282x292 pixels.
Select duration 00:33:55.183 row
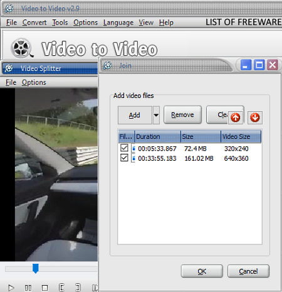pos(157,158)
